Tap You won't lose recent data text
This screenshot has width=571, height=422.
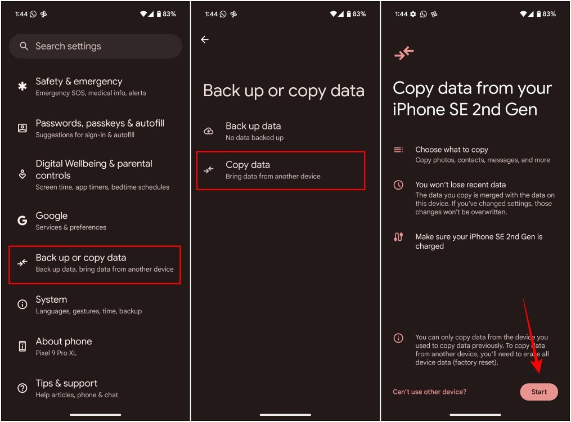pyautogui.click(x=460, y=185)
